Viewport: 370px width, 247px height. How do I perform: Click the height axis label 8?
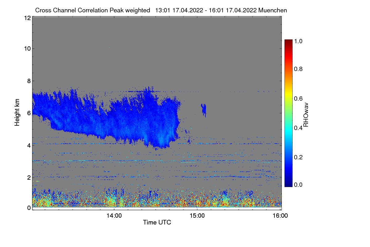(29, 81)
